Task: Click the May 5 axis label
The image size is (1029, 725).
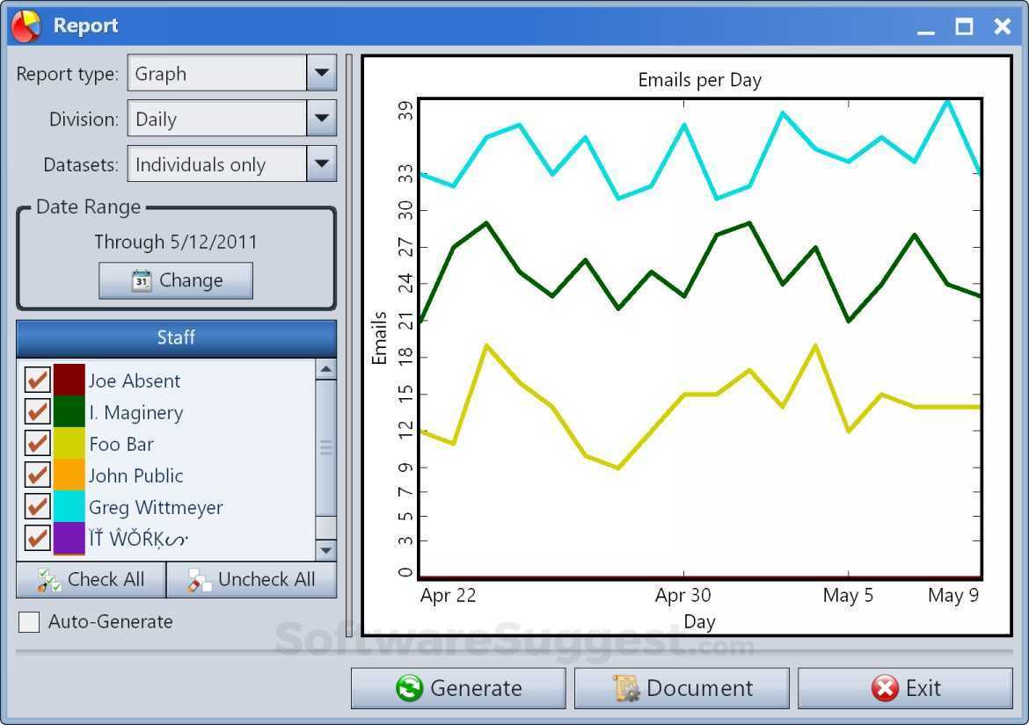Action: [848, 595]
